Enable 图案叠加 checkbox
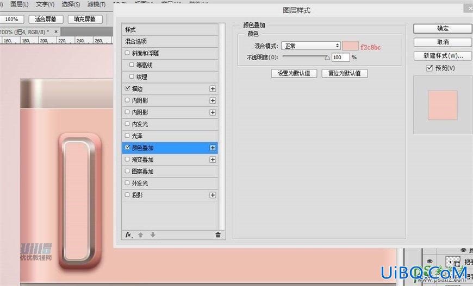This screenshot has height=286, width=473. tap(127, 171)
